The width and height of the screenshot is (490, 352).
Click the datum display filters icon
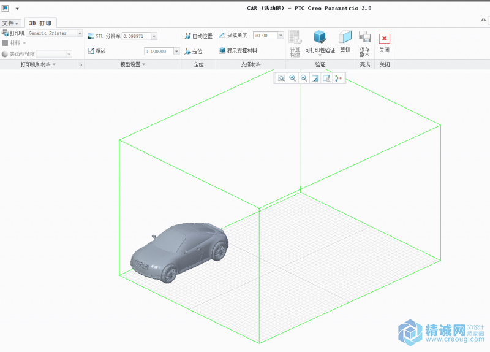click(338, 78)
